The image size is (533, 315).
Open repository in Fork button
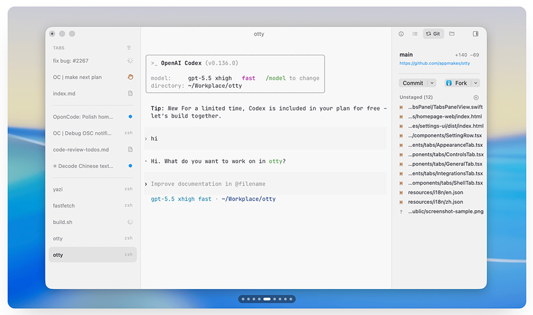457,83
